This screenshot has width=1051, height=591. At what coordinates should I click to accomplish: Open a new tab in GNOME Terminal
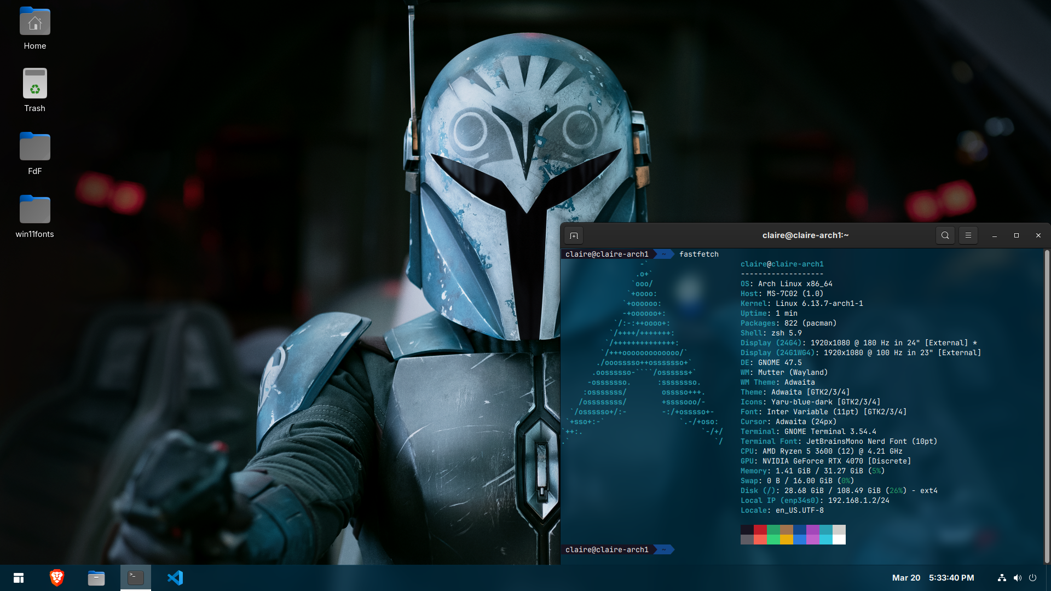pos(574,235)
